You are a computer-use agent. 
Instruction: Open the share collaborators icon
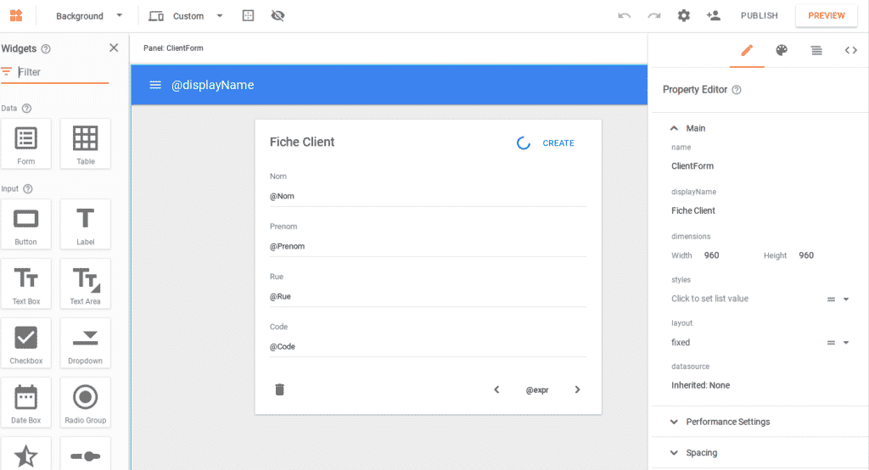tap(713, 15)
